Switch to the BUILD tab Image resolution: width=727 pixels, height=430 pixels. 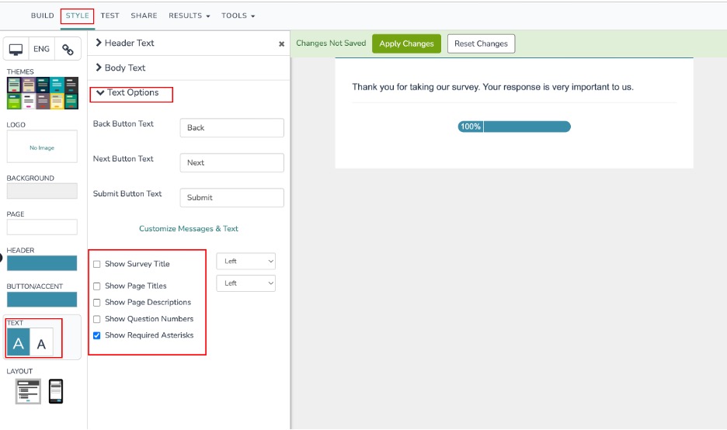point(42,16)
